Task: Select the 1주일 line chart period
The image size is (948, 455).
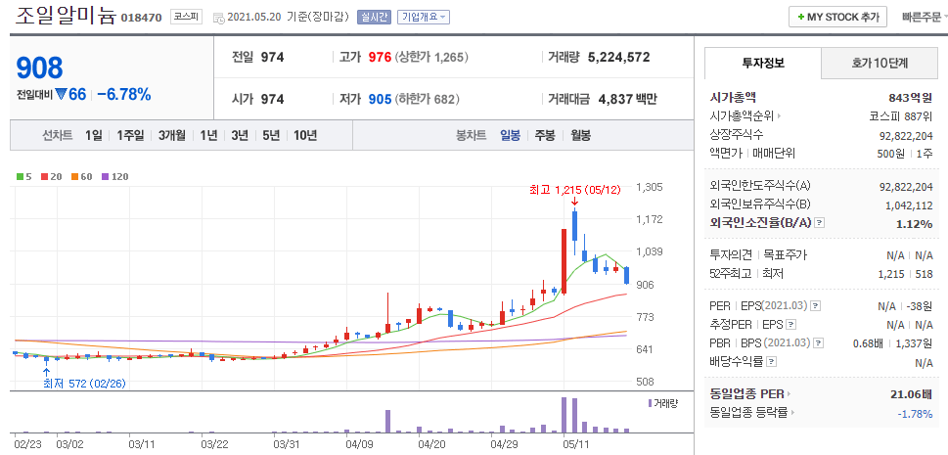Action: click(x=130, y=136)
